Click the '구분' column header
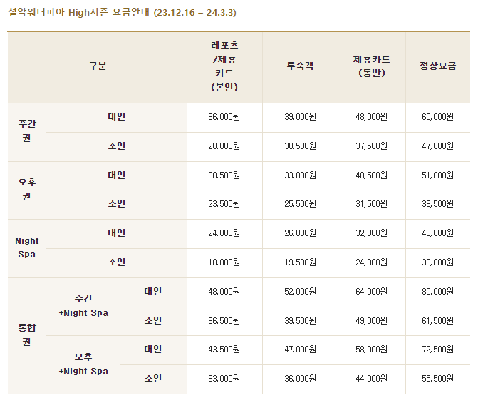This screenshot has height=403, width=478. (98, 66)
